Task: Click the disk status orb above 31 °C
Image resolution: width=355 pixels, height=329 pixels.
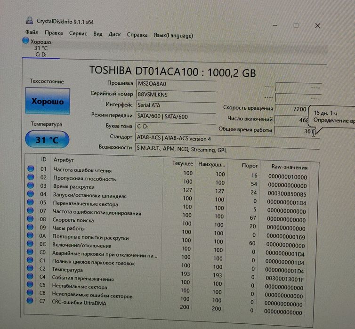Action: (x=25, y=40)
